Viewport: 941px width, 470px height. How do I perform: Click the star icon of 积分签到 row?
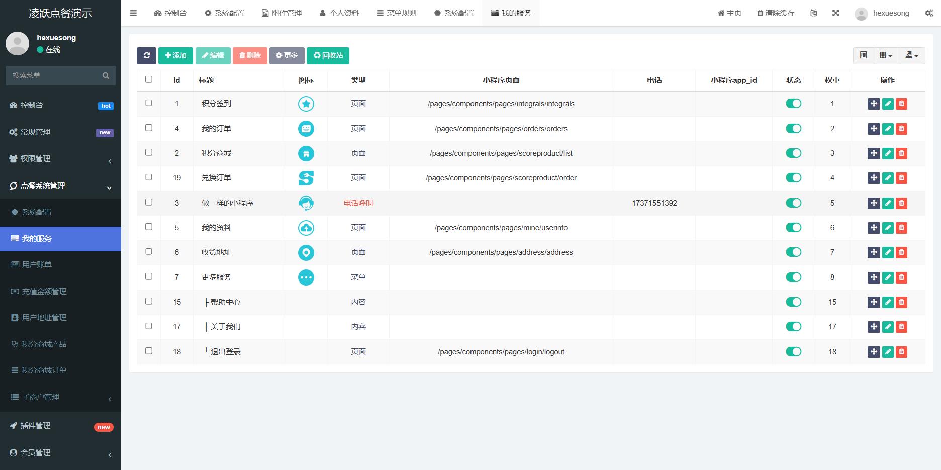tap(306, 104)
